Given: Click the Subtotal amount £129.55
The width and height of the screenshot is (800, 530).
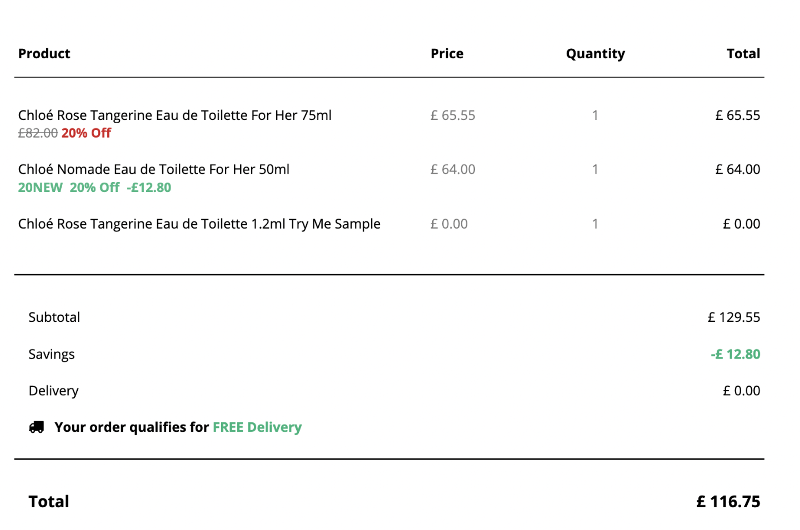Looking at the screenshot, I should [734, 317].
